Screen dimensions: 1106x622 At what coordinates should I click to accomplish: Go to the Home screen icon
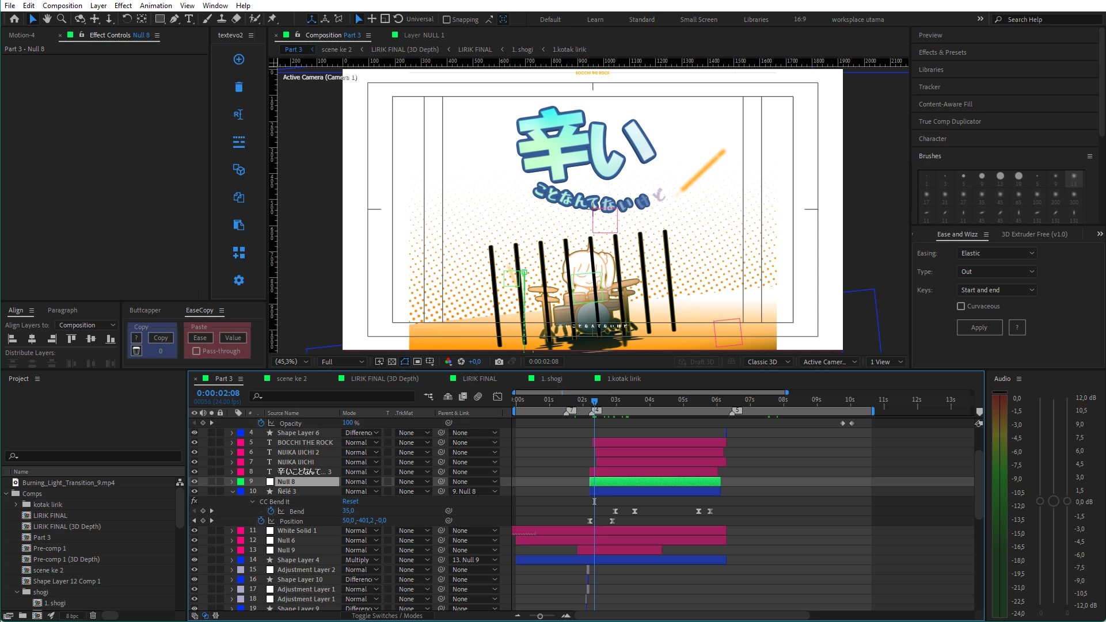tap(14, 19)
